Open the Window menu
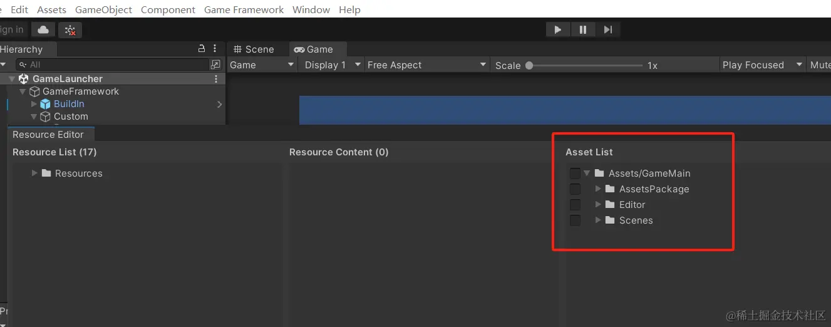The height and width of the screenshot is (327, 831). 311,9
